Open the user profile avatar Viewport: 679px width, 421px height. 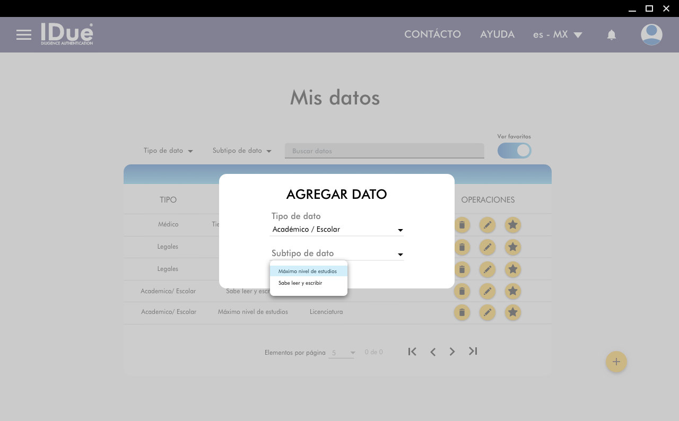[651, 35]
